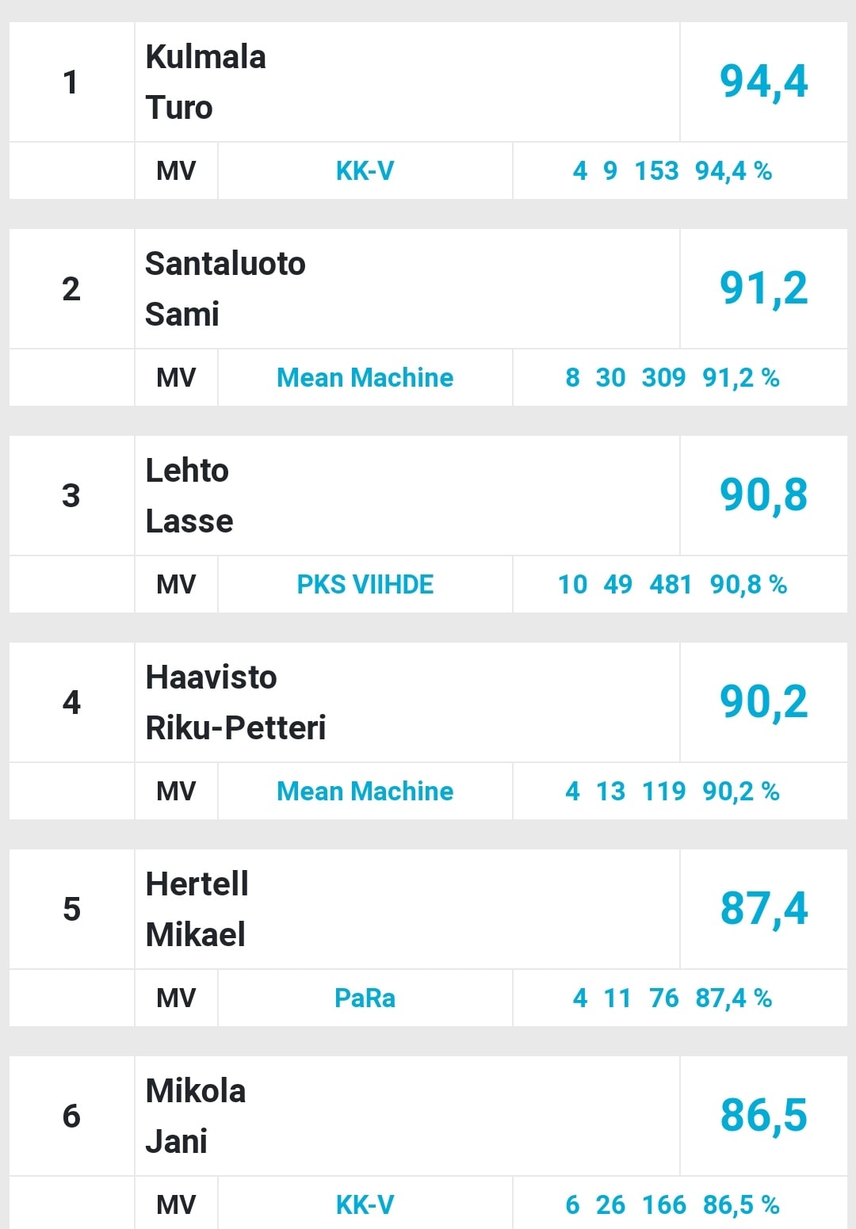Open the PaRa team link
Image resolution: width=856 pixels, height=1229 pixels.
[x=365, y=998]
